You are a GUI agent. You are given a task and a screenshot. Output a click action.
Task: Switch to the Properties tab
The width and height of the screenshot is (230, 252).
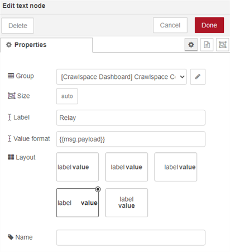(x=46, y=45)
